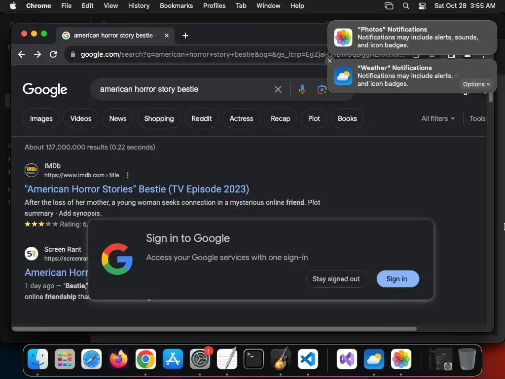The height and width of the screenshot is (379, 505).
Task: Open Finder from the dock
Action: coord(37,359)
